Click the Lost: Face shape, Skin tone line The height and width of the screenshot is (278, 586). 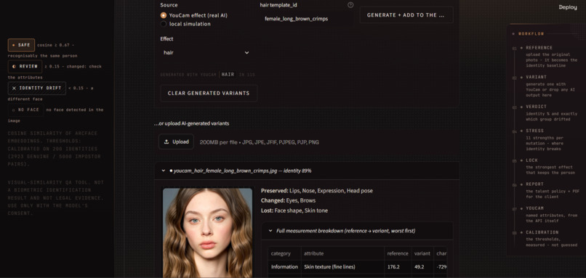(x=294, y=210)
